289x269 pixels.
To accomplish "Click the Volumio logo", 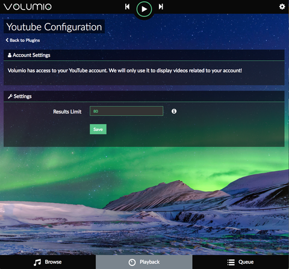I will tap(28, 7).
